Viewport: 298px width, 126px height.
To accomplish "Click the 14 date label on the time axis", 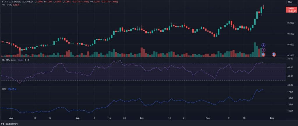I will [169, 118].
